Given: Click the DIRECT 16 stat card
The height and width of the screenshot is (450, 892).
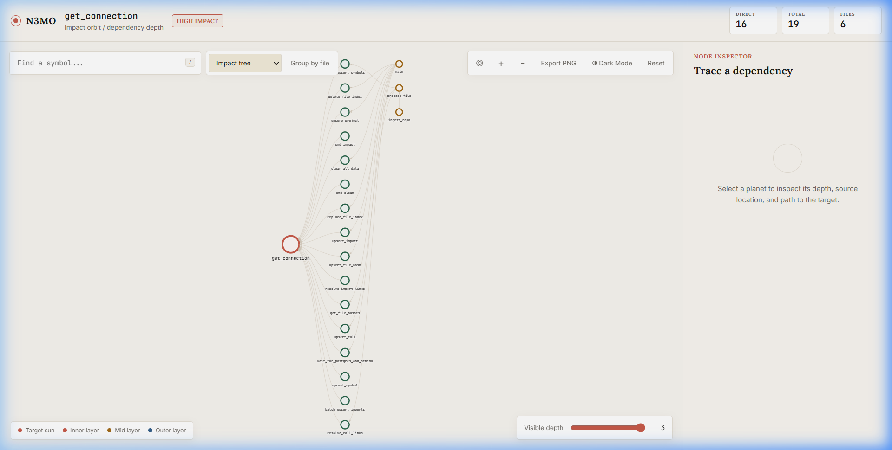Looking at the screenshot, I should [753, 20].
